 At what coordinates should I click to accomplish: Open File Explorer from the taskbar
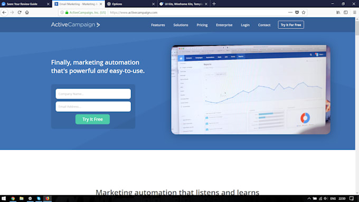coord(22,198)
